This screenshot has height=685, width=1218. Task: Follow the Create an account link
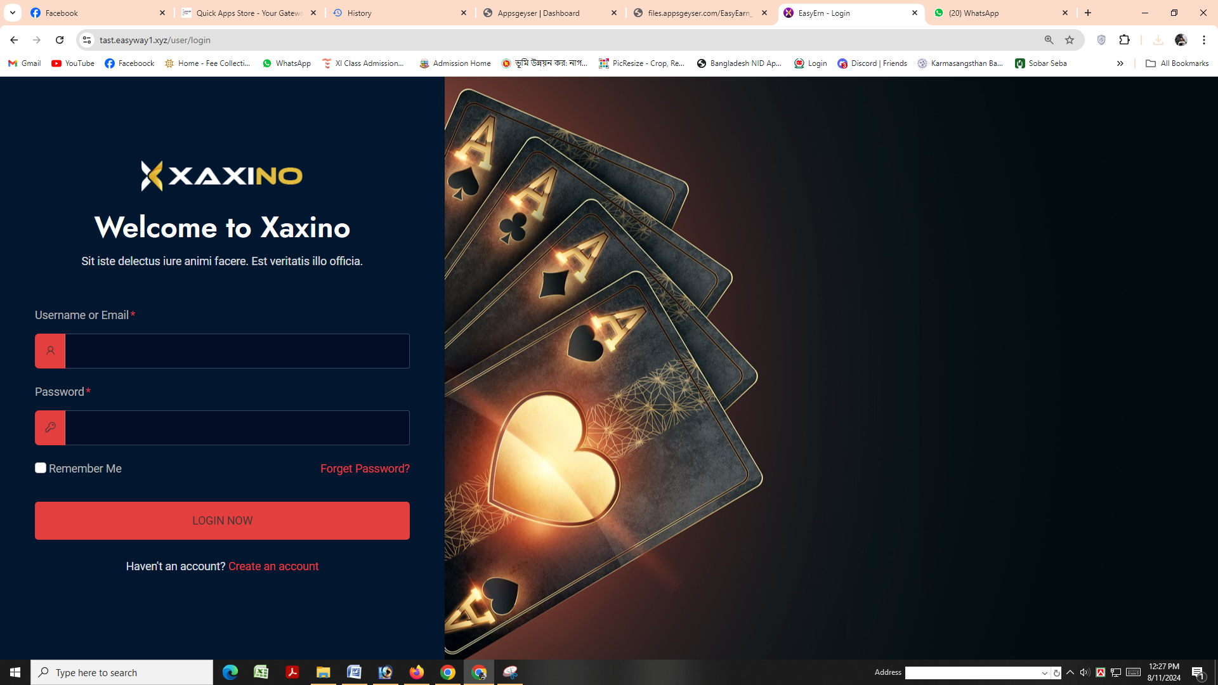273,566
